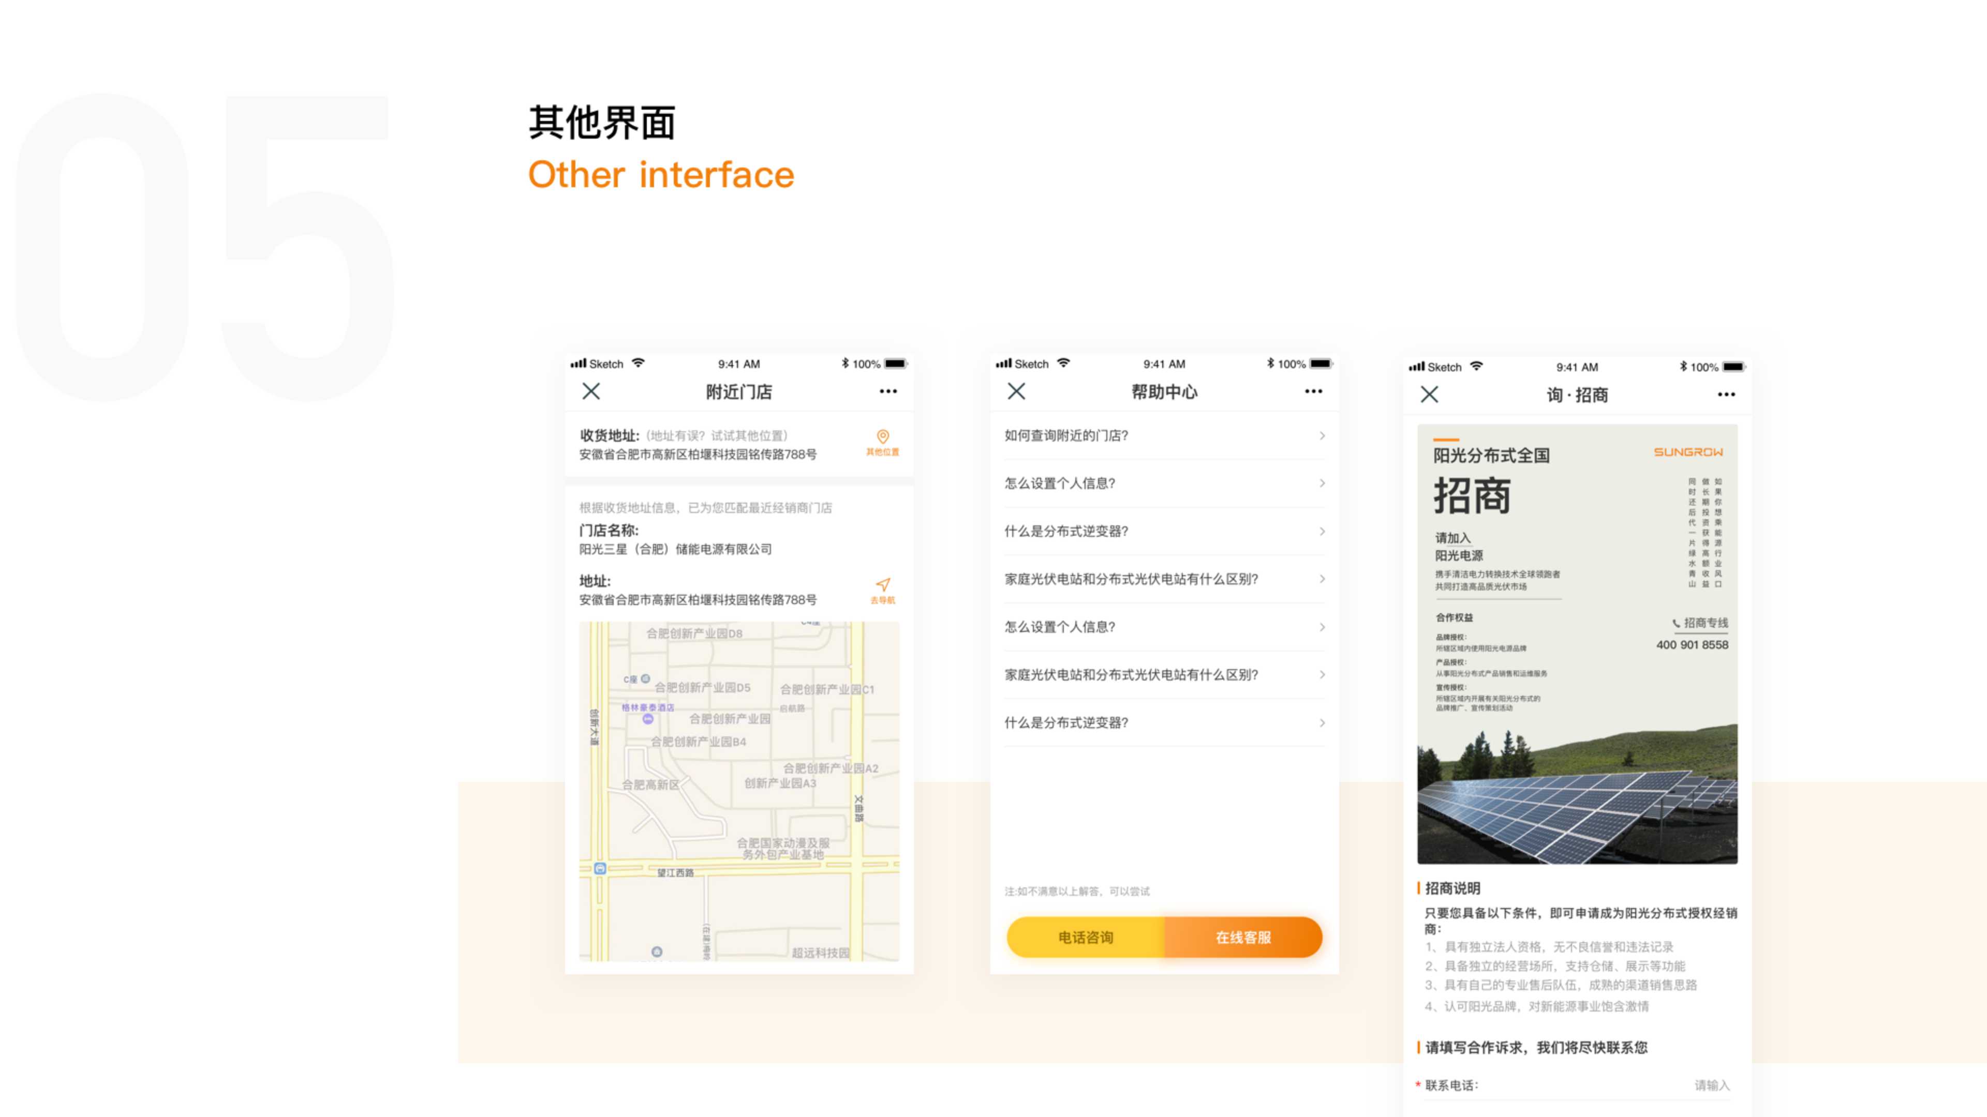Click the 电话咨询 button
The image size is (1987, 1117).
tap(1085, 938)
